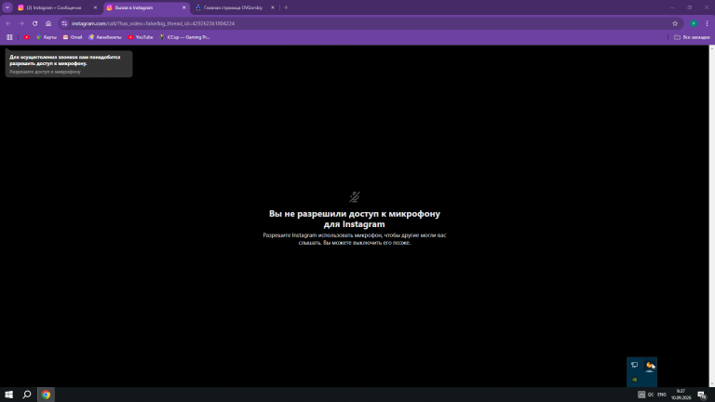Viewport: 715px width, 402px height.
Task: Focus the address bar URL field
Action: (x=370, y=23)
